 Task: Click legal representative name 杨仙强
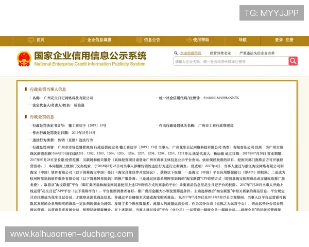pos(79,105)
